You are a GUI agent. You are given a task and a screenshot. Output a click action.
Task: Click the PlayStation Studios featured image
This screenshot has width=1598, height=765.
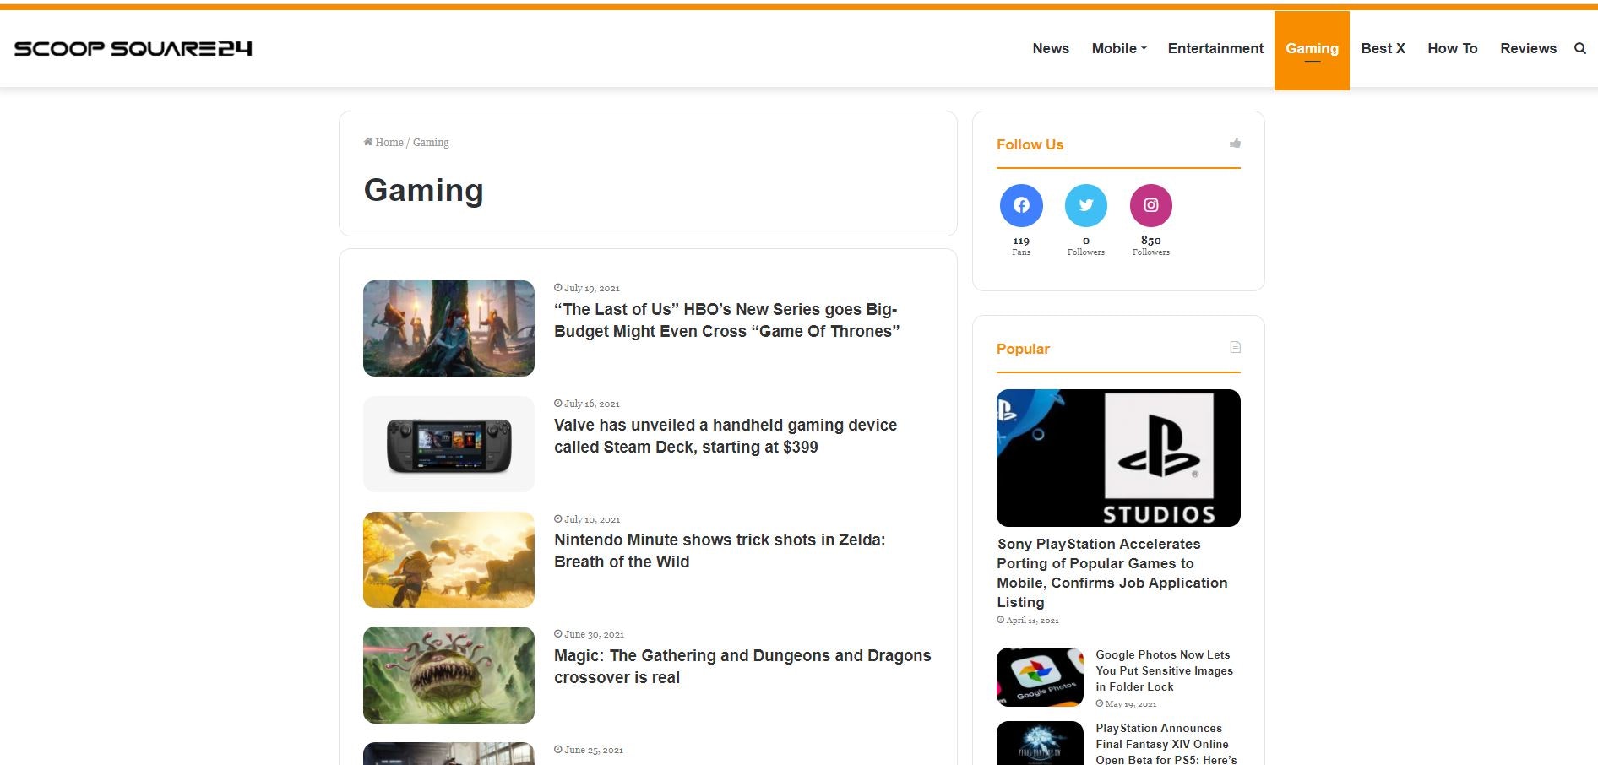(1118, 458)
